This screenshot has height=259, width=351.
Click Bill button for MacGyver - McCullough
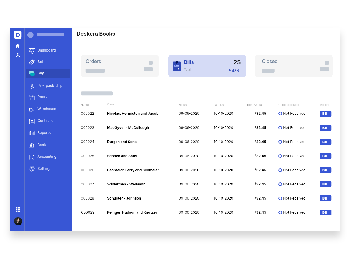[325, 128]
